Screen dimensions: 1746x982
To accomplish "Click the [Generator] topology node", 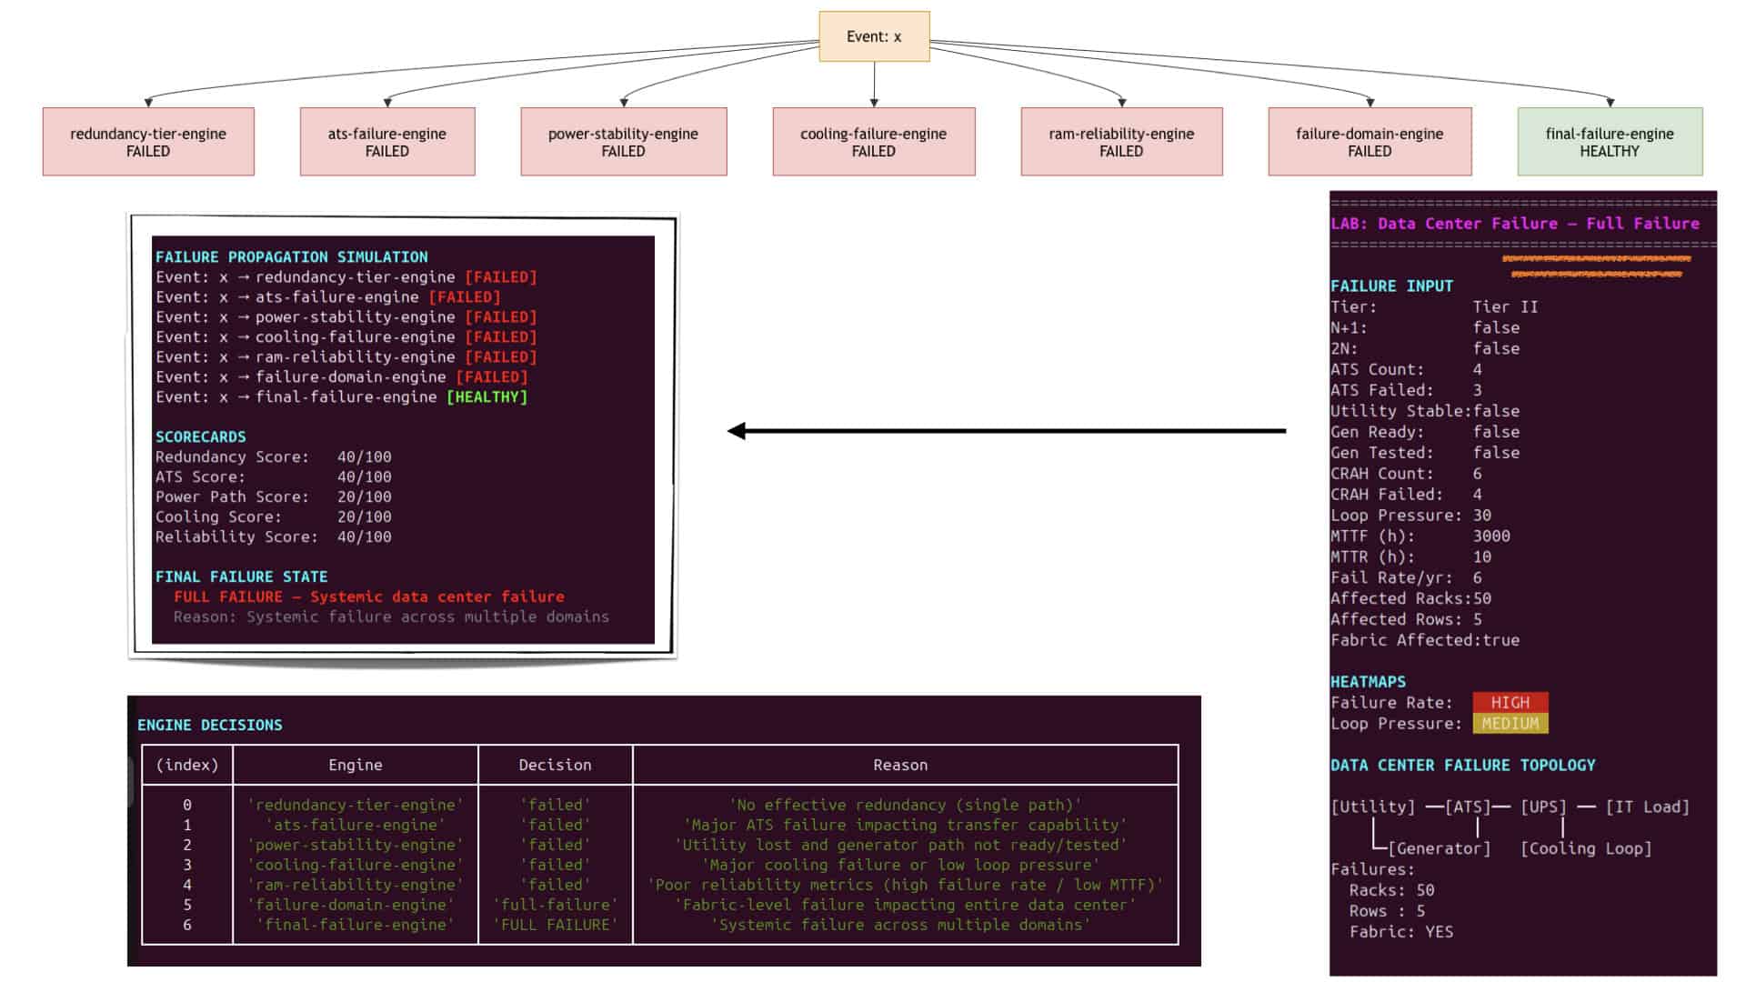I will [x=1440, y=848].
